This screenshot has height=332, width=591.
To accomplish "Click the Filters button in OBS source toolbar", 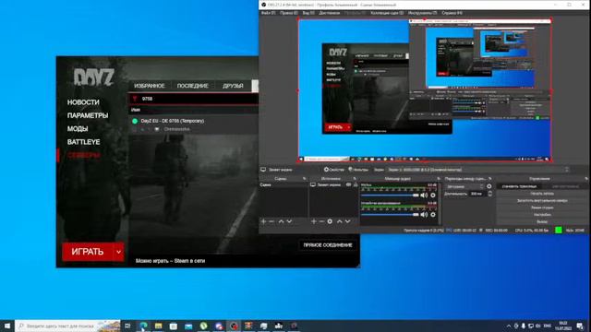I will tap(358, 170).
